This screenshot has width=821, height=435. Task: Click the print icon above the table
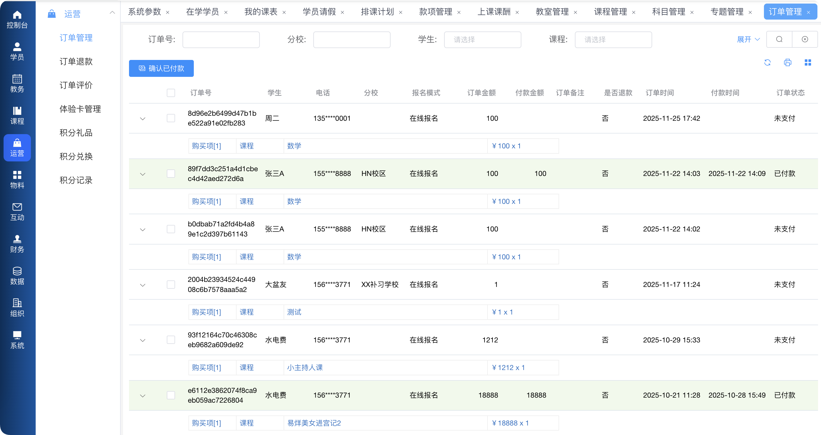point(787,62)
